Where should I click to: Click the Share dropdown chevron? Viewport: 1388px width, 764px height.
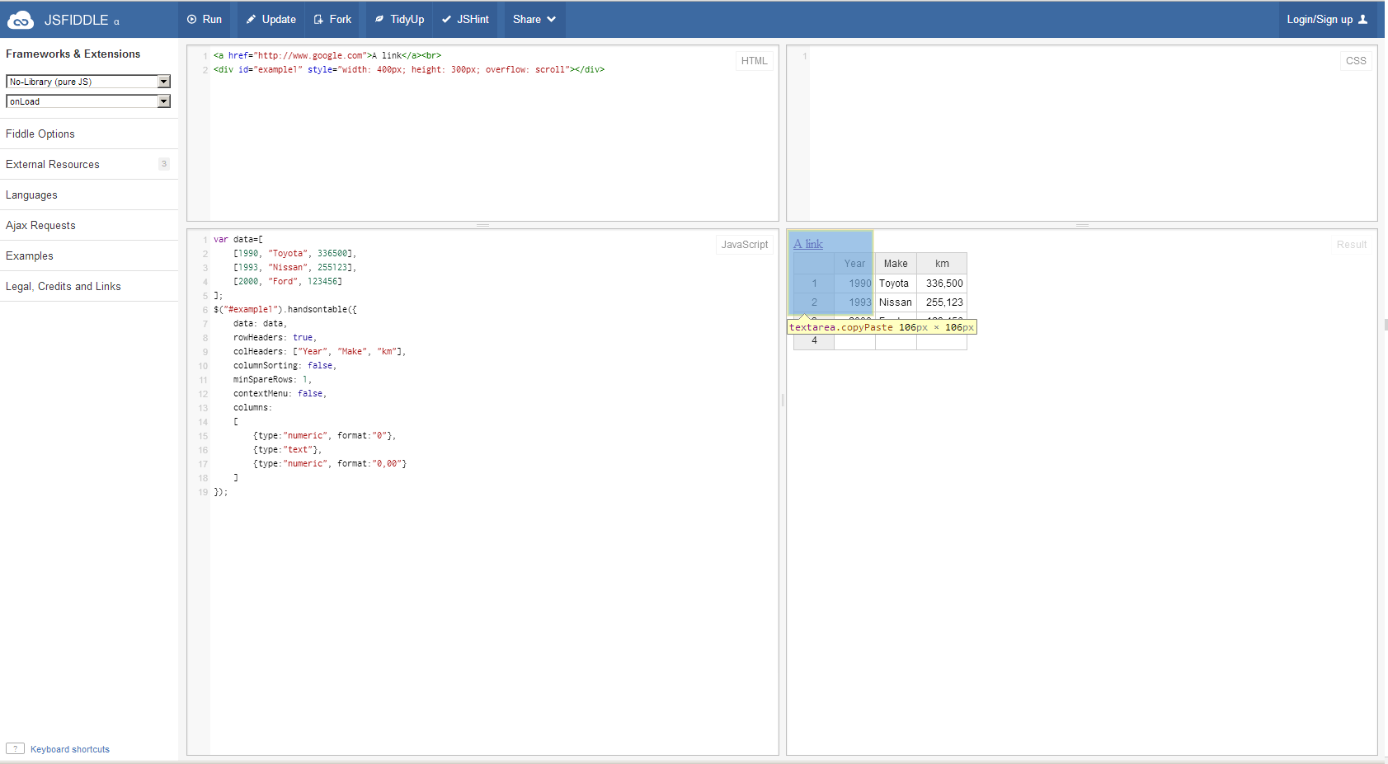click(551, 20)
